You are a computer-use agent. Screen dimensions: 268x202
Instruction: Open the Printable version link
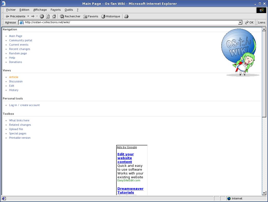(x=20, y=138)
